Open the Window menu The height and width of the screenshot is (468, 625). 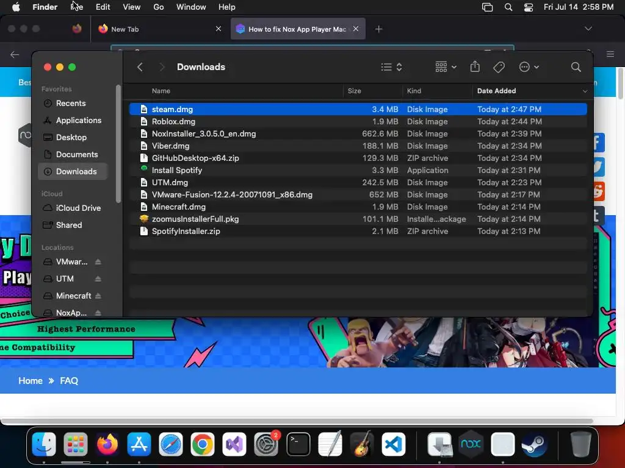(191, 7)
